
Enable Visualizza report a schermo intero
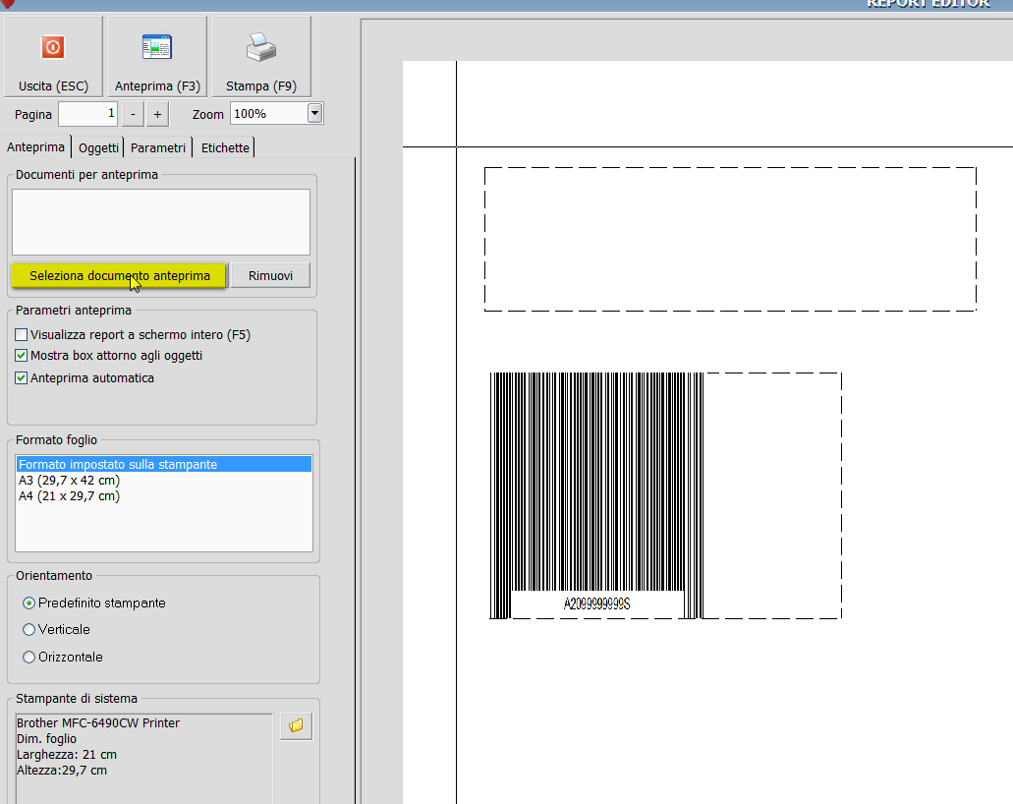pyautogui.click(x=22, y=335)
